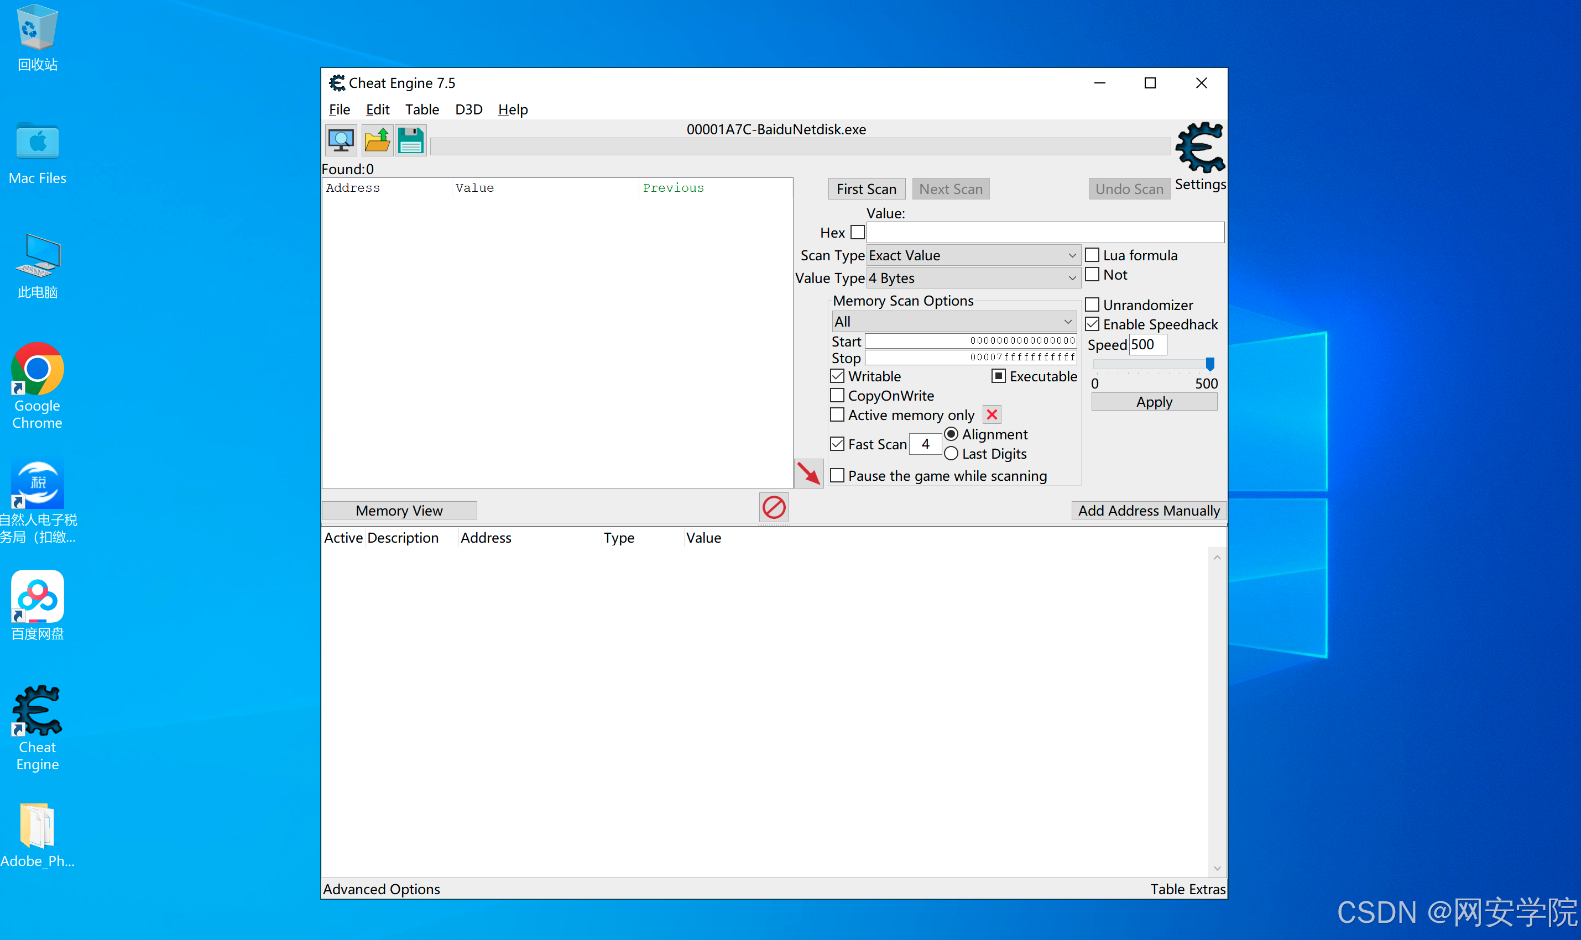Open Settings via Cheat Engine logo
This screenshot has width=1581, height=940.
click(1199, 148)
